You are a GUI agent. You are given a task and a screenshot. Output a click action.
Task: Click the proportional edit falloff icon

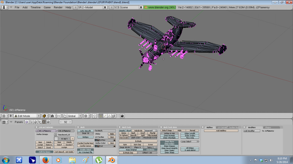pyautogui.click(x=87, y=116)
